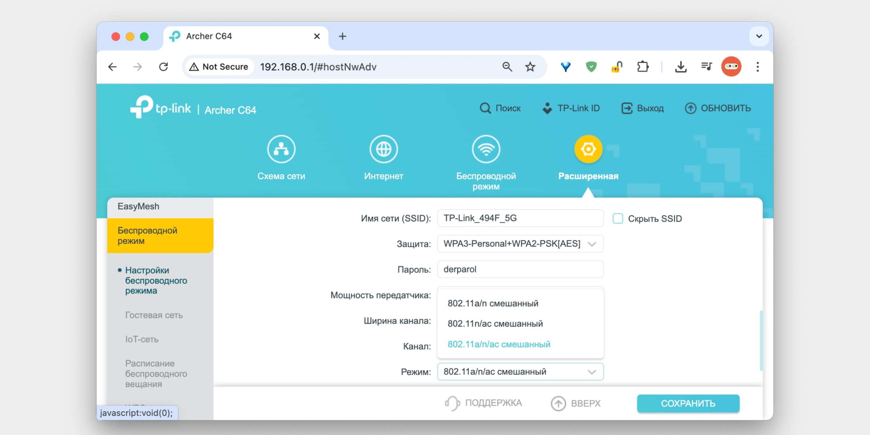Enable the Скрыть SSID checkbox
This screenshot has width=870, height=435.
(617, 219)
